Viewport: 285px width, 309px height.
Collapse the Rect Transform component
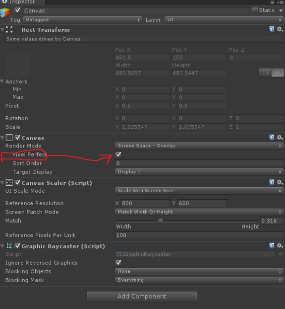[x=2, y=30]
